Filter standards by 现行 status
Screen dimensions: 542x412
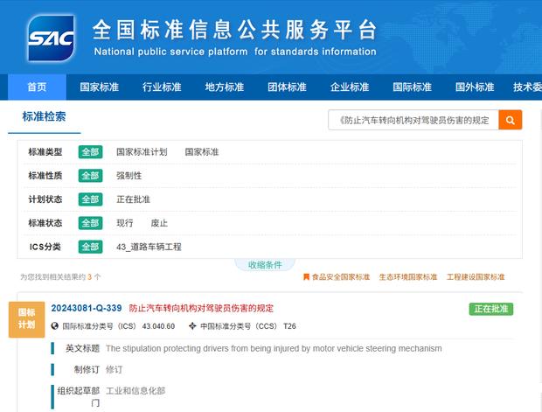coord(125,223)
